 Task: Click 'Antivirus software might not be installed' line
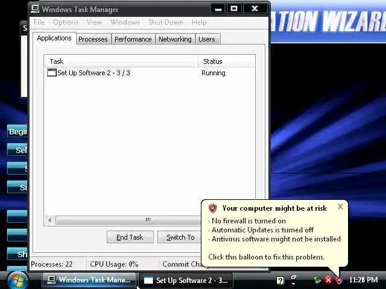point(276,239)
